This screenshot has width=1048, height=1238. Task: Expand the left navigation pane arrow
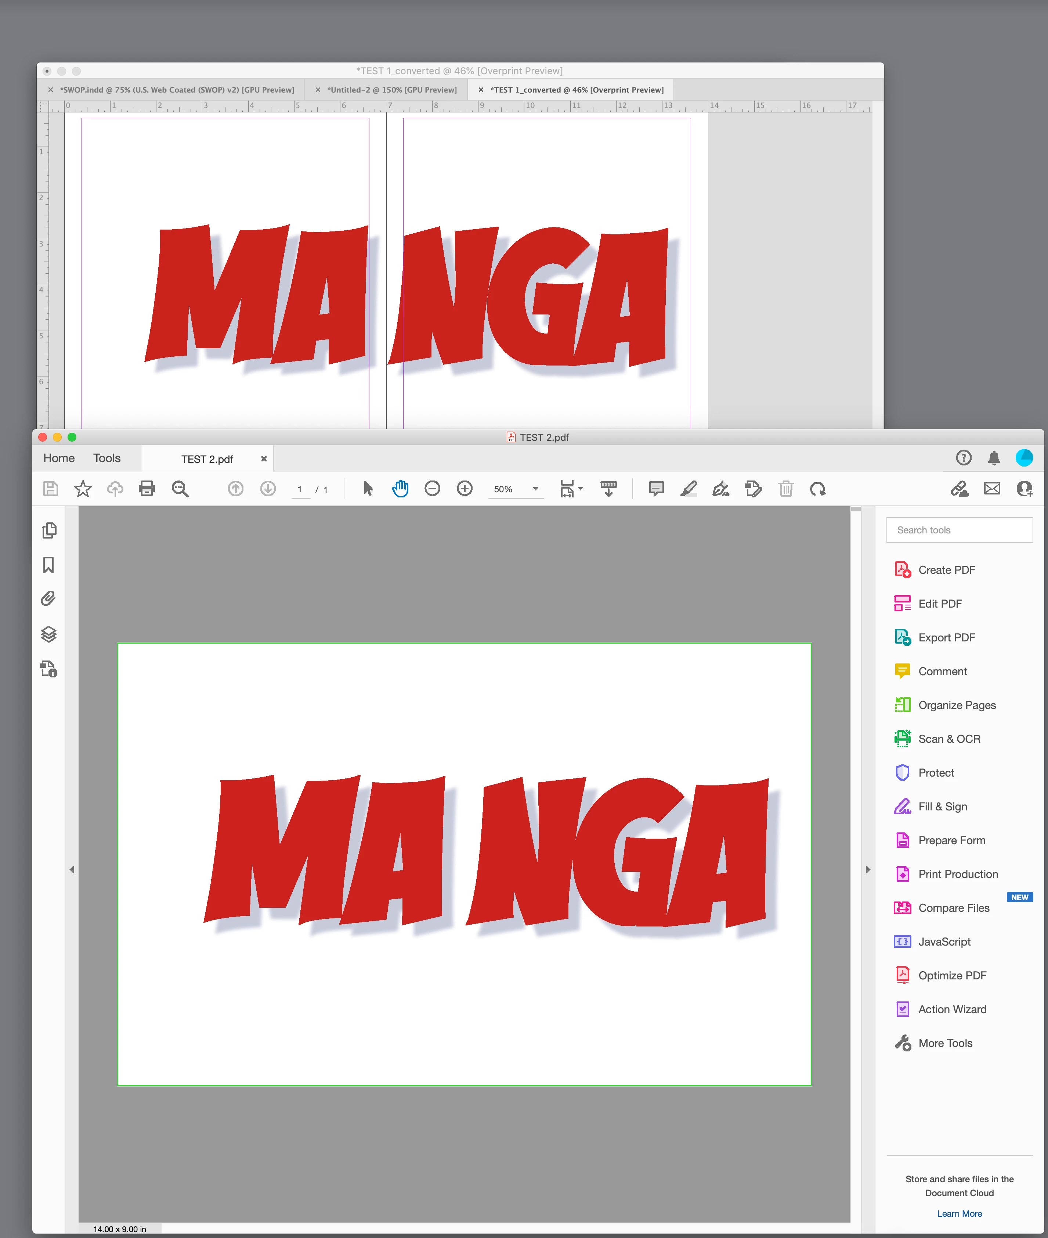coord(72,870)
